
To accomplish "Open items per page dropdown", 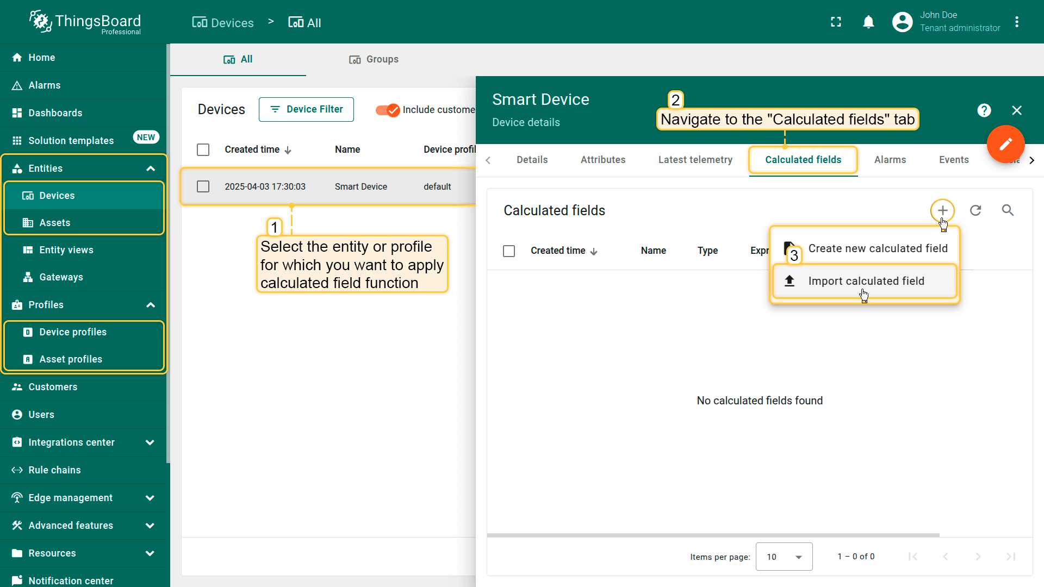I will click(784, 557).
